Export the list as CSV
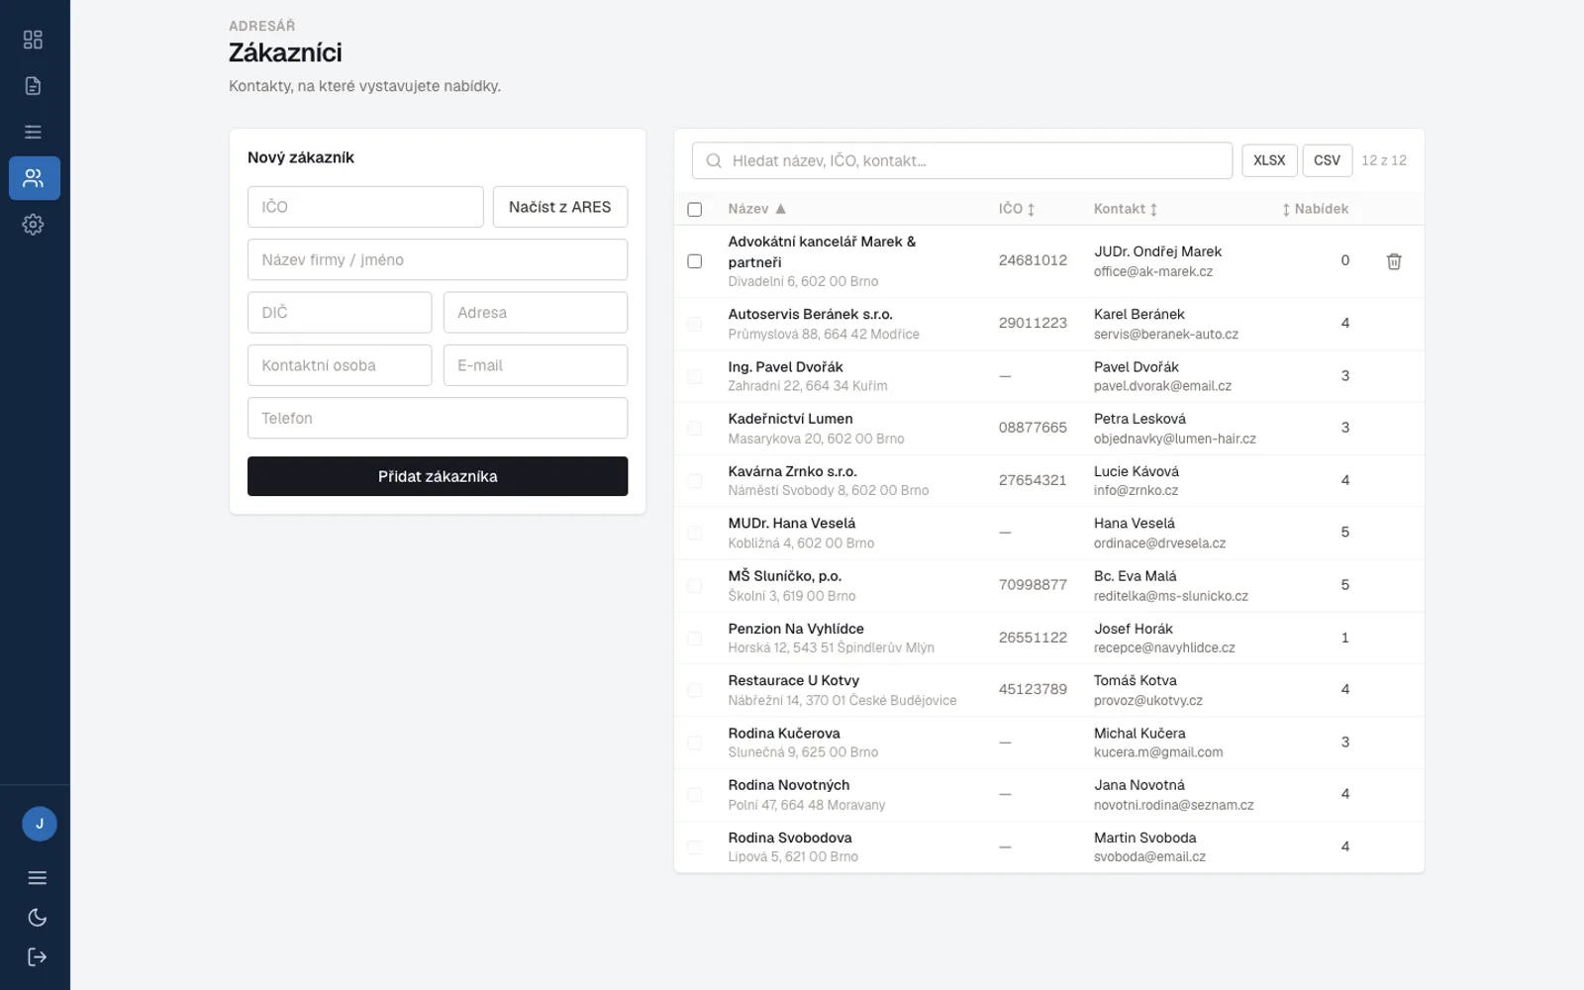The height and width of the screenshot is (990, 1584). click(1327, 160)
